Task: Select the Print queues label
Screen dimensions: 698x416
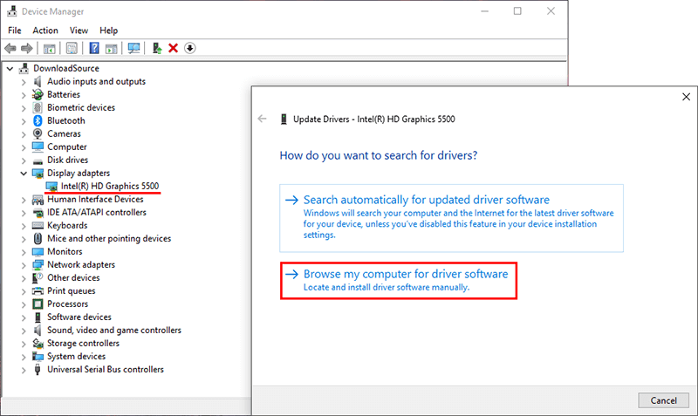Action: click(x=72, y=290)
